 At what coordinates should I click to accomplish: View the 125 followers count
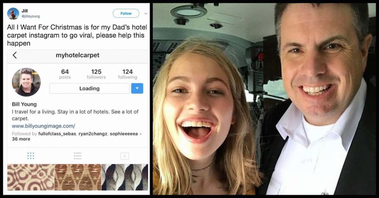click(96, 74)
